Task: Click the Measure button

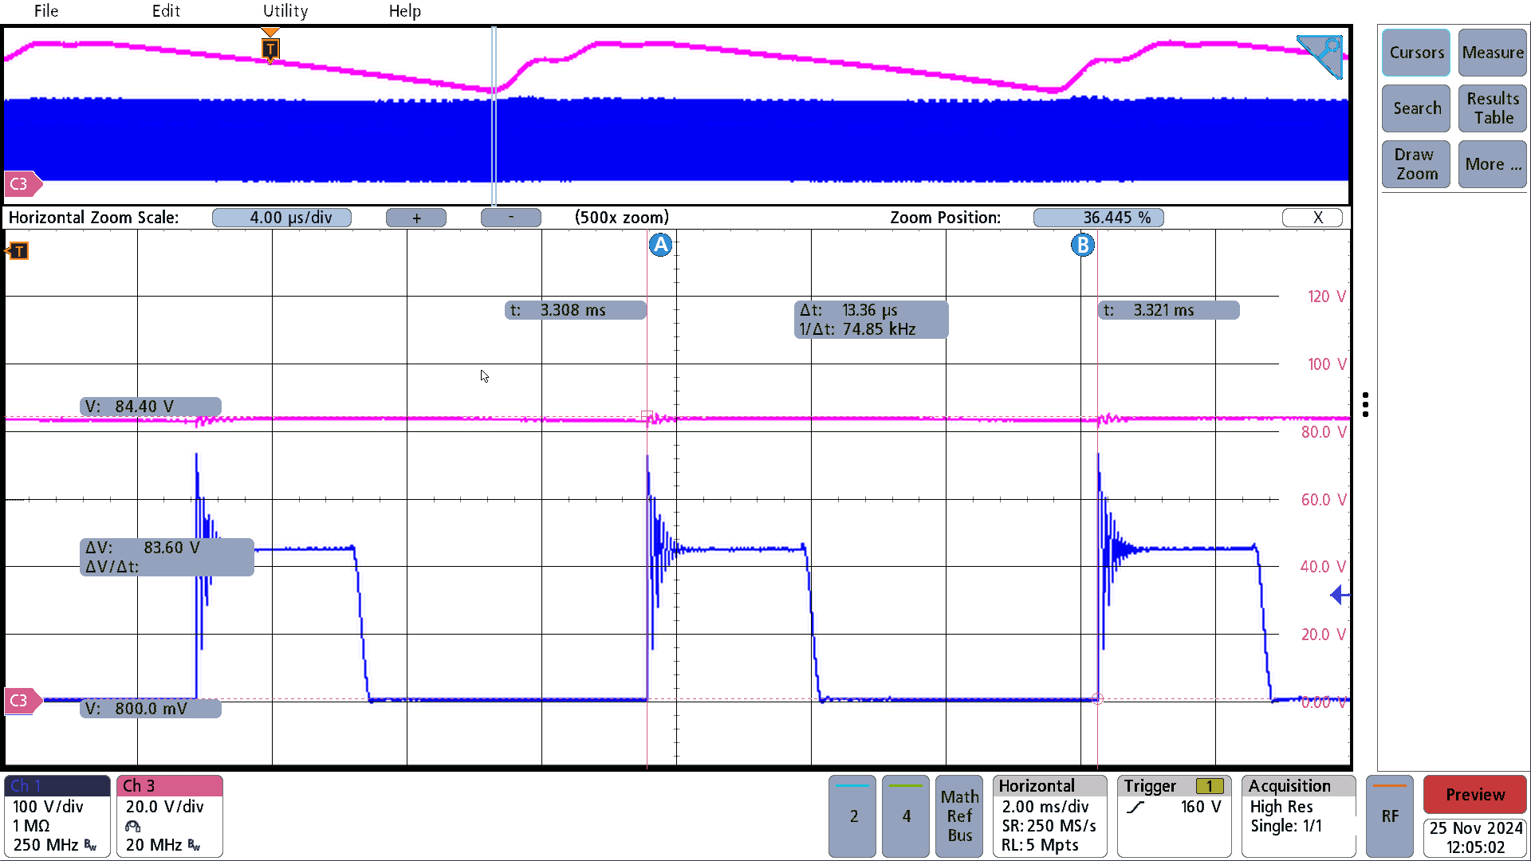Action: [1493, 53]
